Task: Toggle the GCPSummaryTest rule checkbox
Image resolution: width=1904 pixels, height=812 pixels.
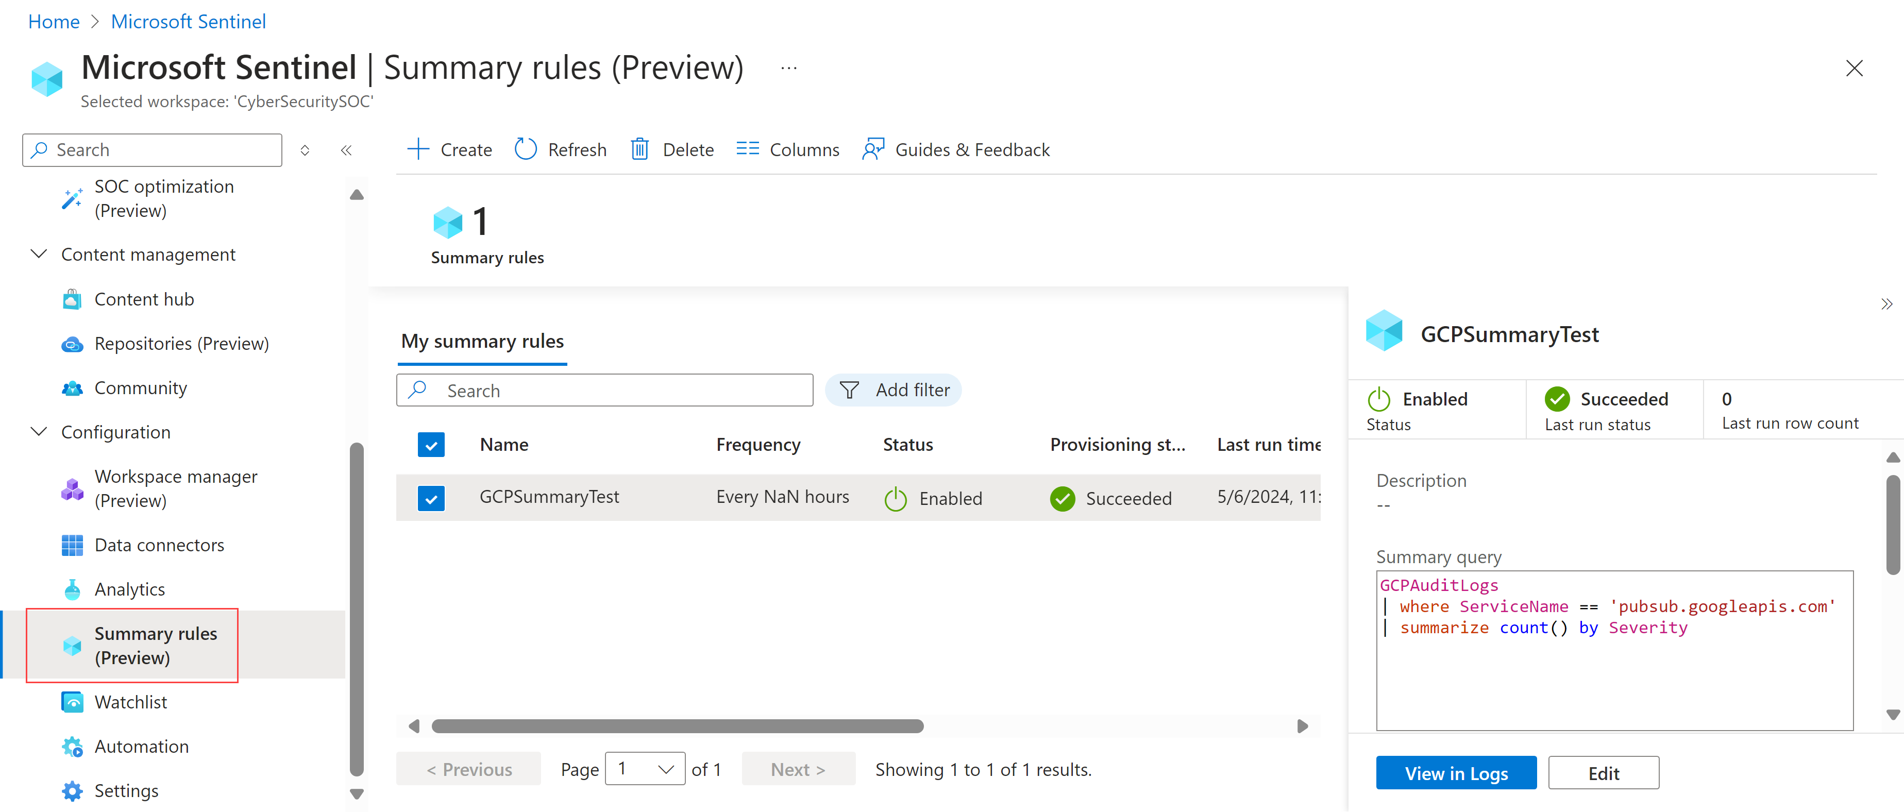Action: point(431,497)
